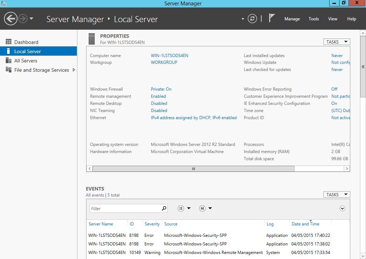
Task: Click the properties horizontal scrollbar
Action: tap(193, 168)
